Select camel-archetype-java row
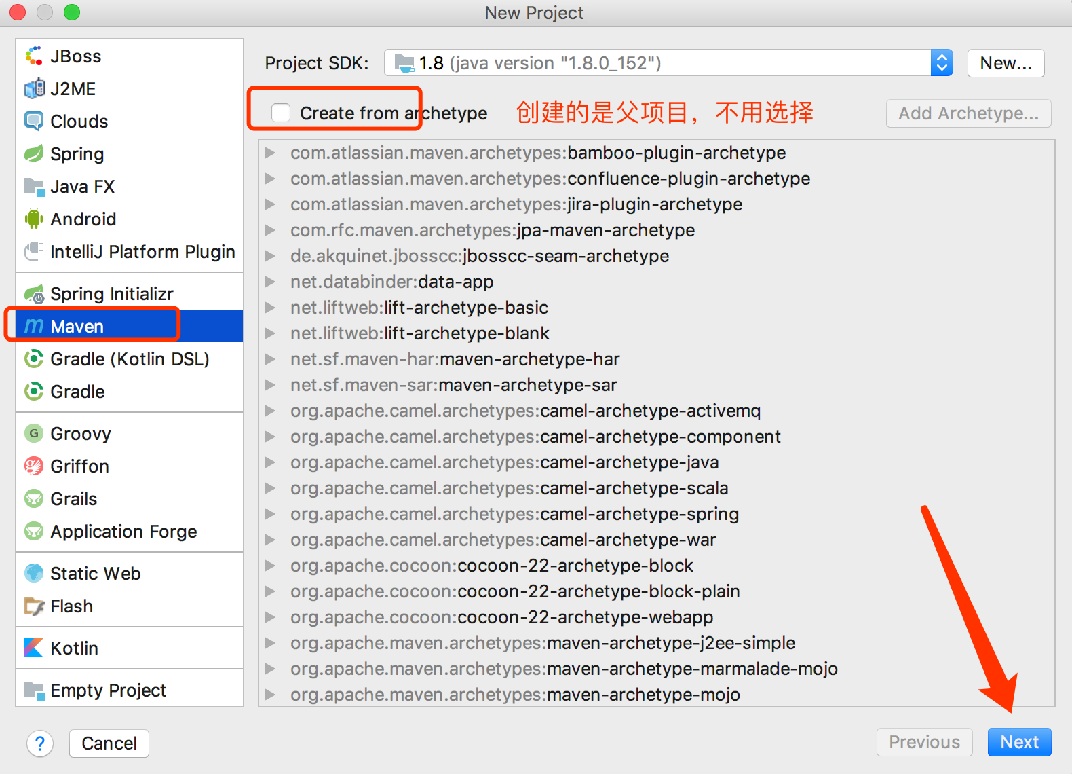The width and height of the screenshot is (1072, 774). [x=657, y=462]
